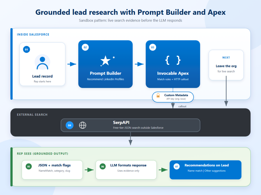261x195 pixels.
Task: Click the Invocable Apex curly braces icon
Action: (x=173, y=60)
